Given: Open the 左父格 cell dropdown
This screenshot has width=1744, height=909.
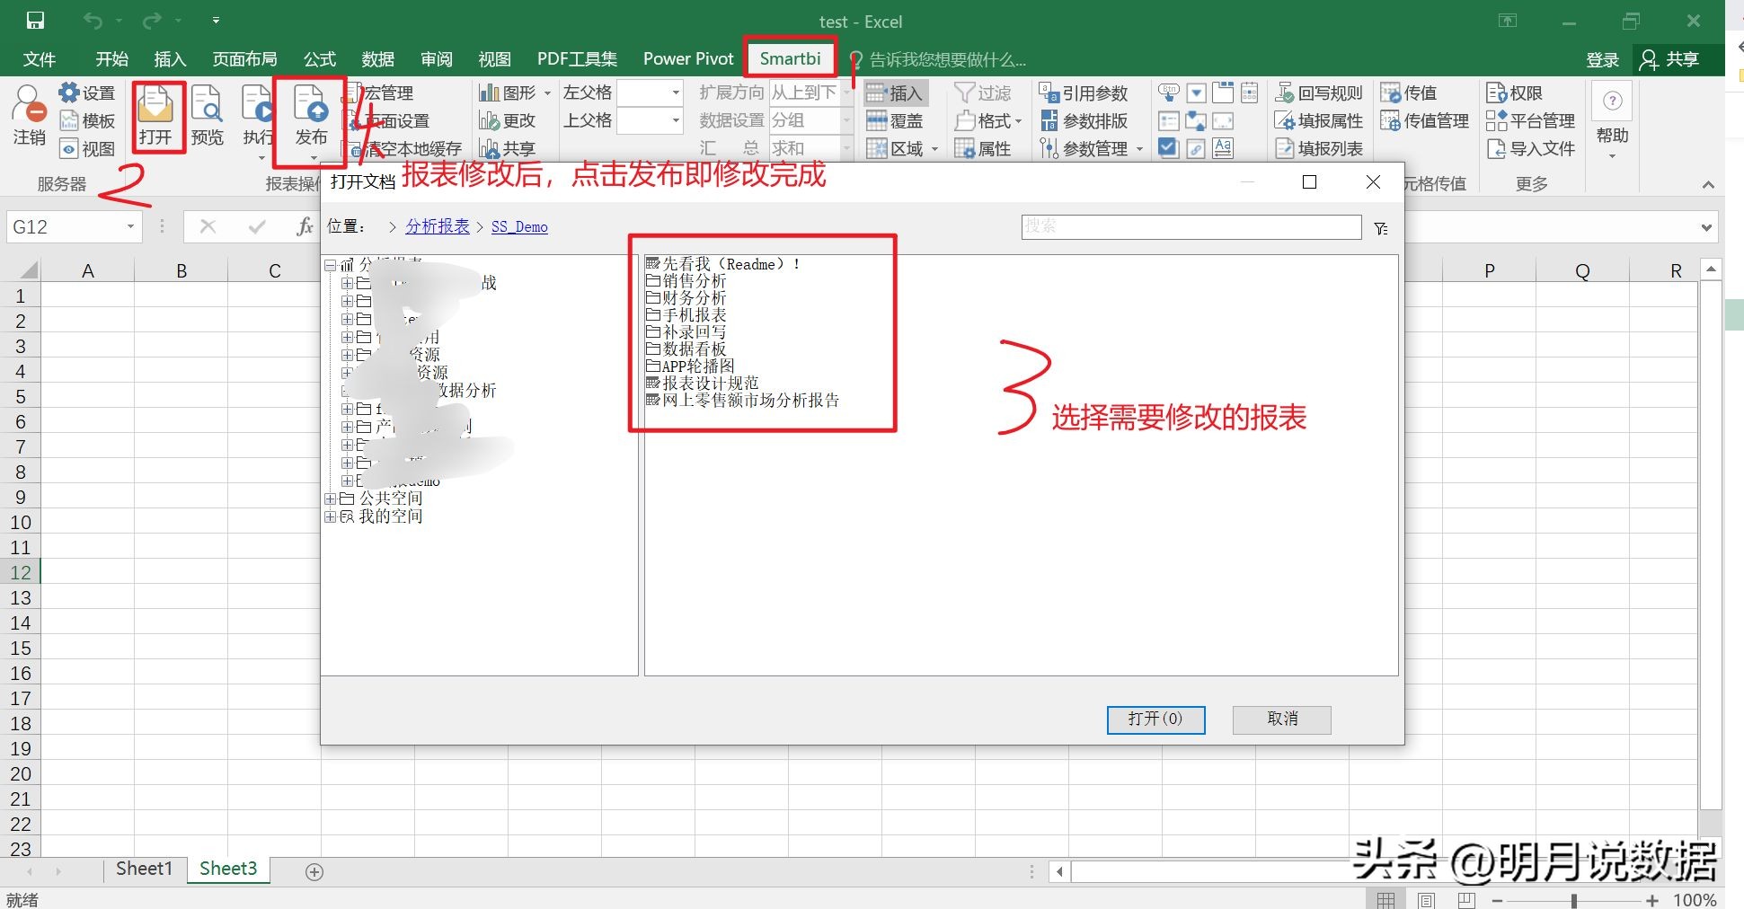Looking at the screenshot, I should point(674,93).
